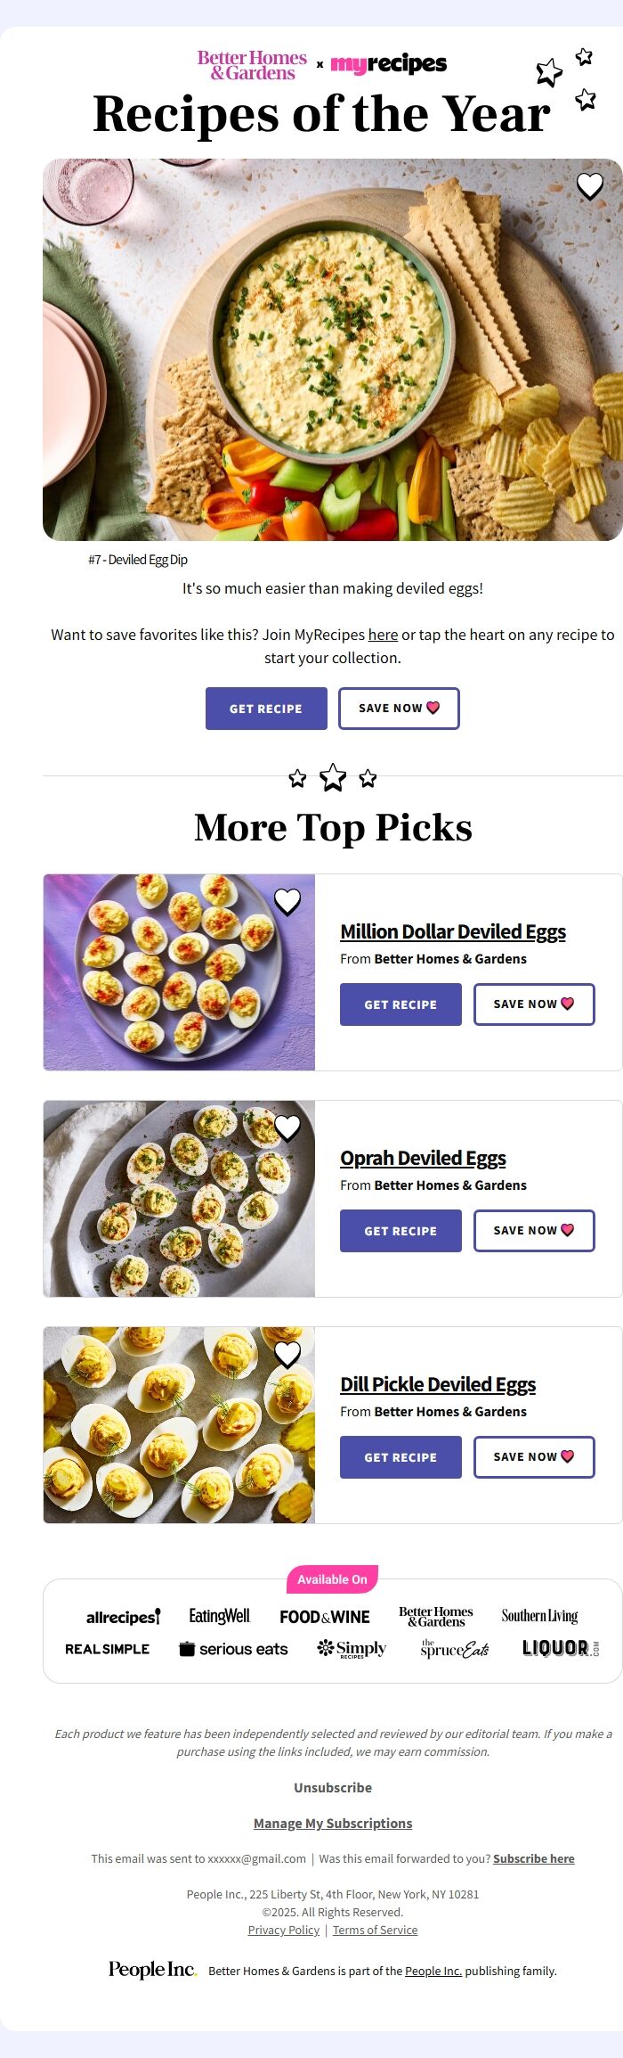The height and width of the screenshot is (2058, 623).
Task: Tap heart on Dill Pickle Deviled Eggs image
Action: (x=287, y=1355)
